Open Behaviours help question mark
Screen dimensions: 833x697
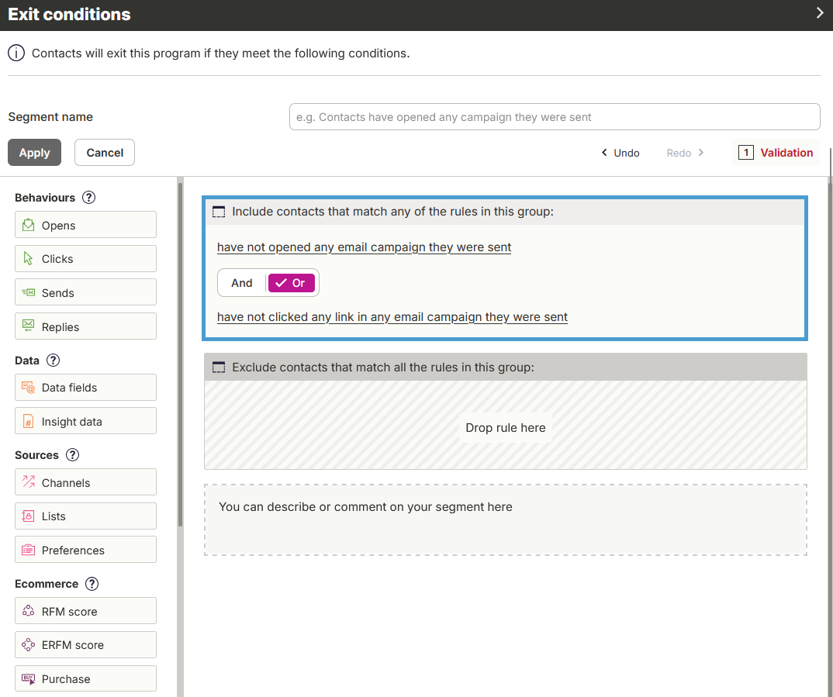[88, 198]
